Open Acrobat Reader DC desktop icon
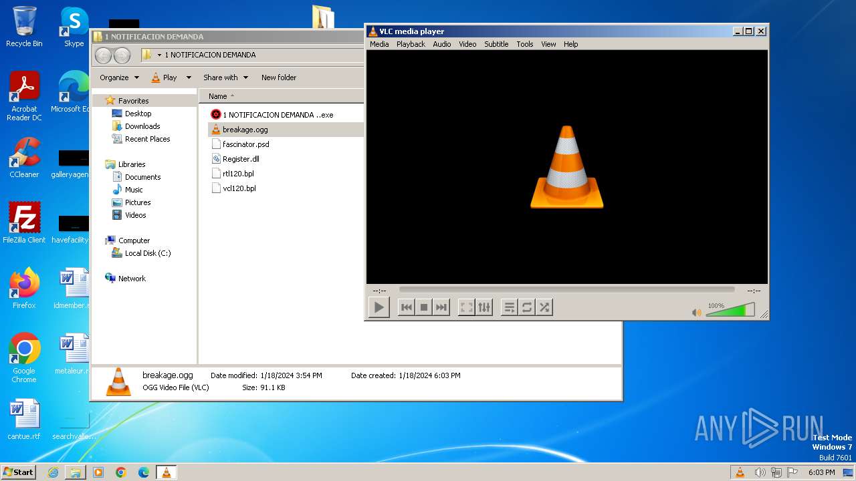 (24, 96)
